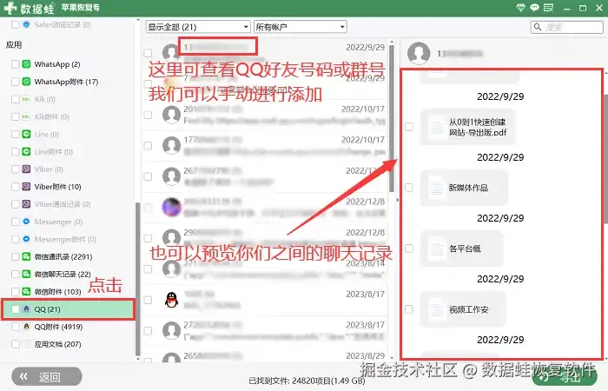
Task: Click the 微信附件 icon
Action: point(26,291)
